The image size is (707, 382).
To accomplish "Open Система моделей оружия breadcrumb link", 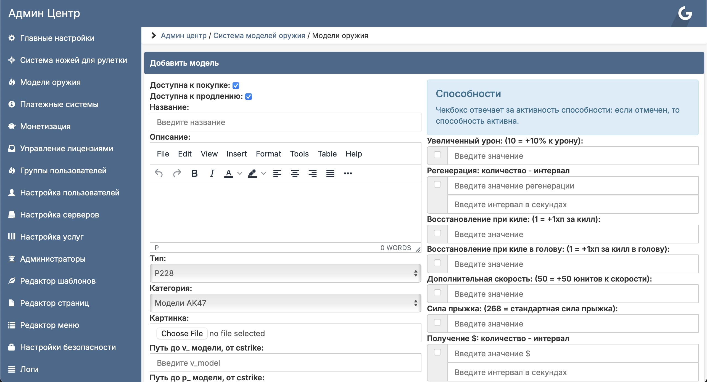I will pyautogui.click(x=259, y=36).
